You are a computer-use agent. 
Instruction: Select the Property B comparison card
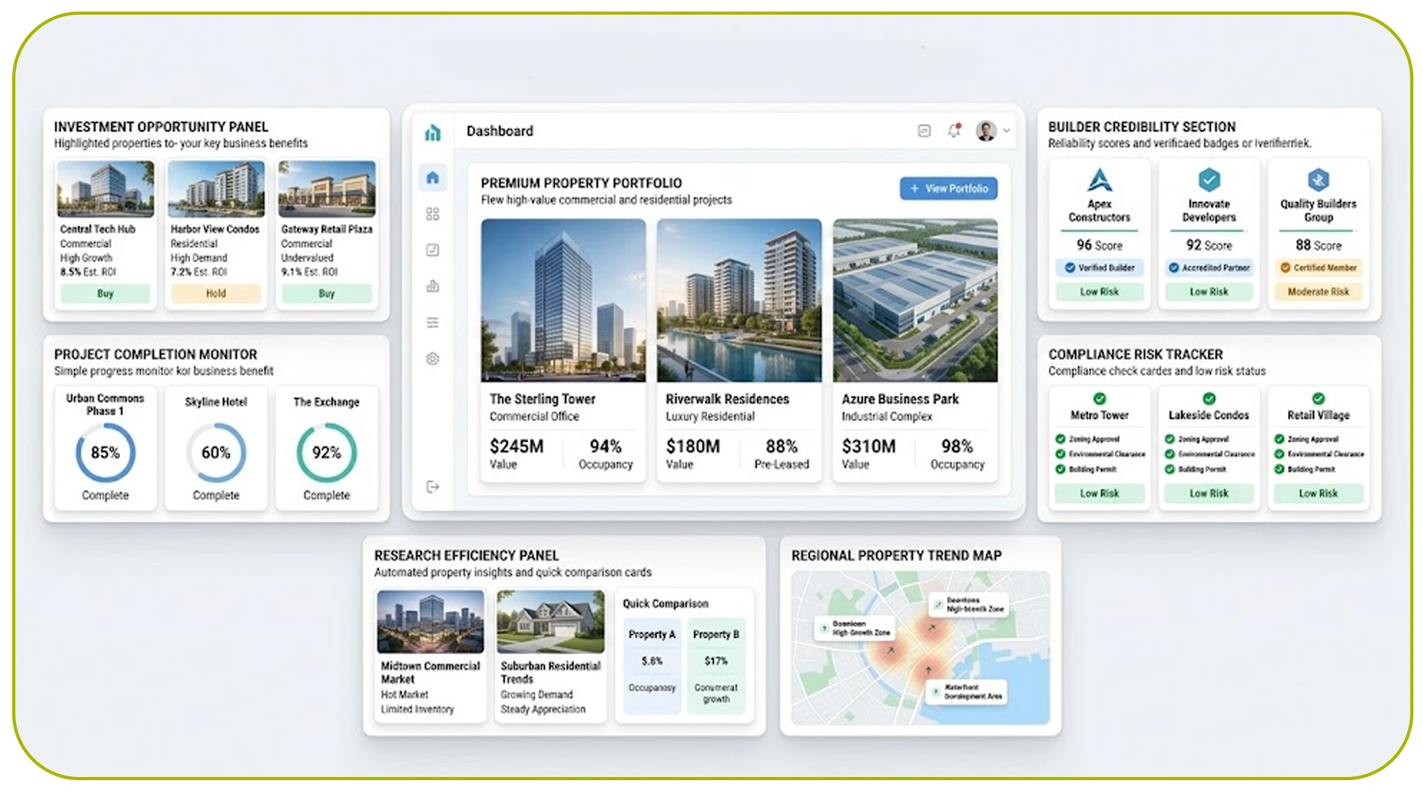[716, 665]
